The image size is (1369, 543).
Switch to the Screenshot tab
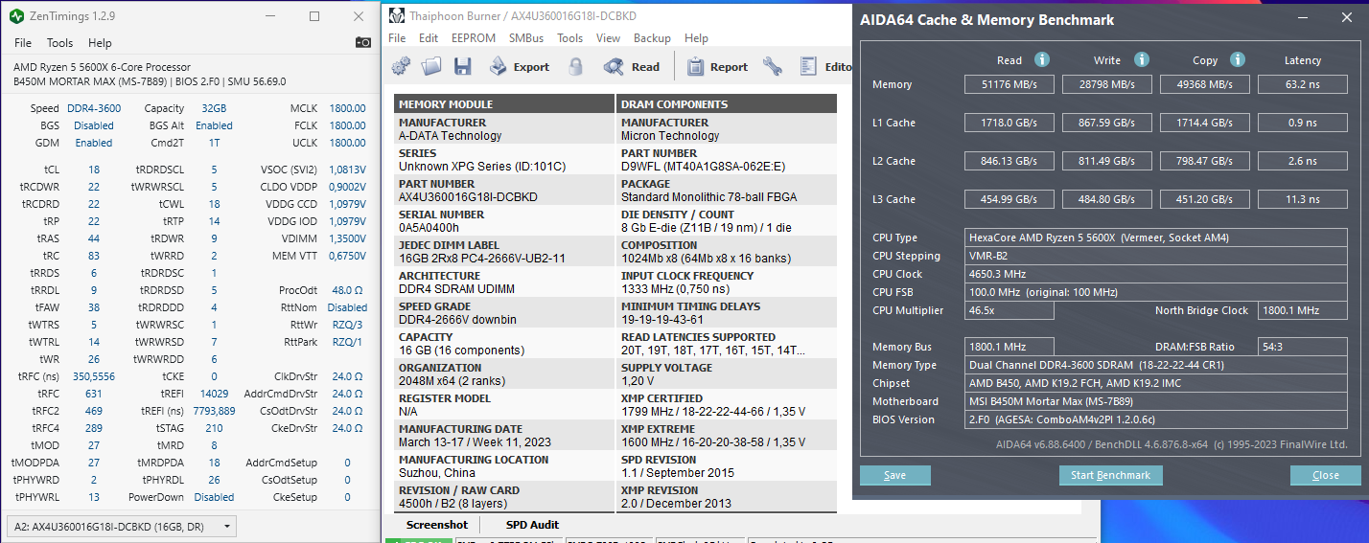tap(437, 525)
